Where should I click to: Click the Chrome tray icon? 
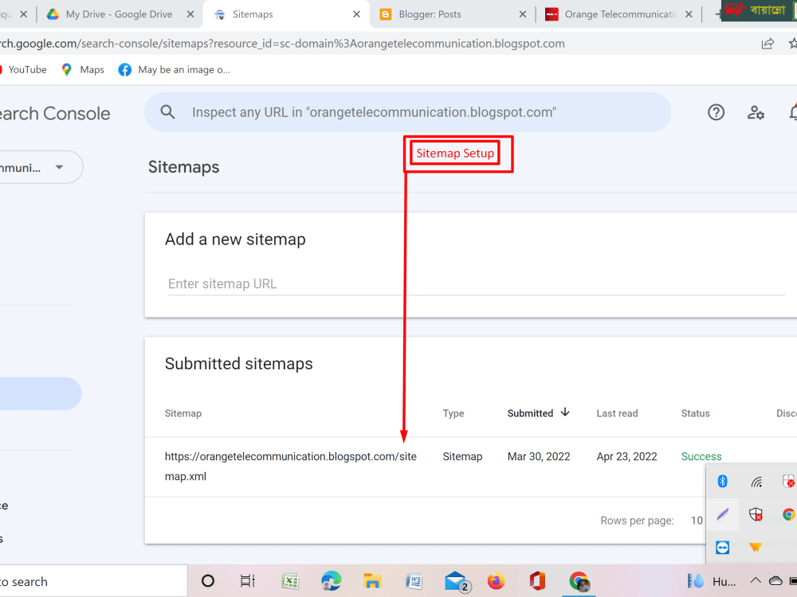[x=789, y=514]
